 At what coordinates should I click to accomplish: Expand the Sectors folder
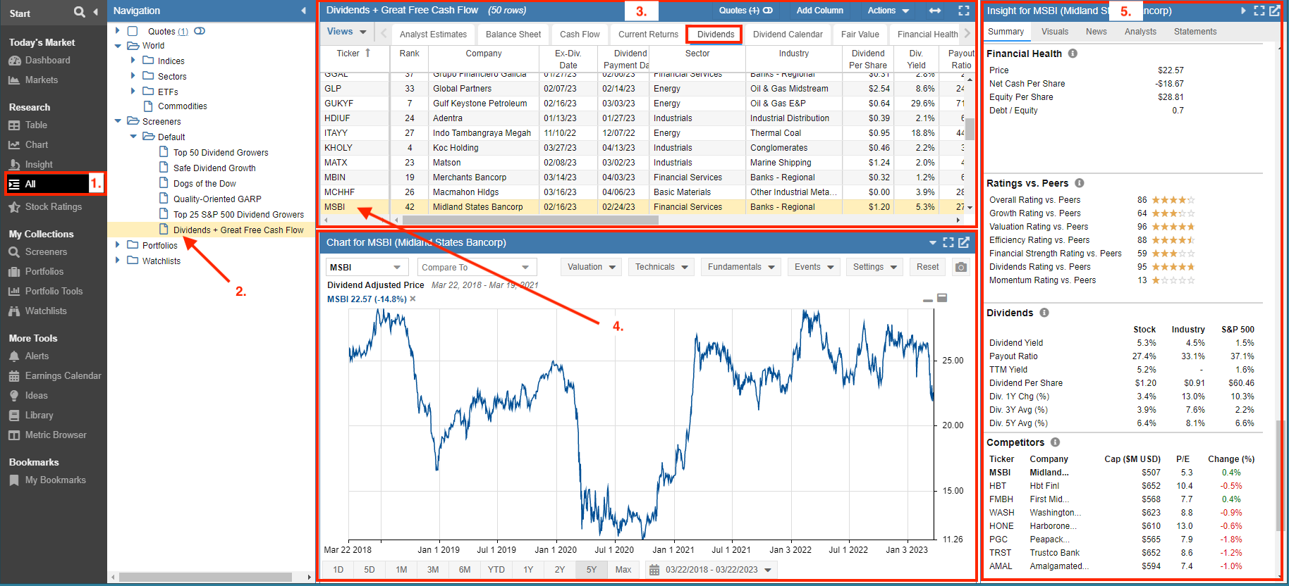[133, 76]
